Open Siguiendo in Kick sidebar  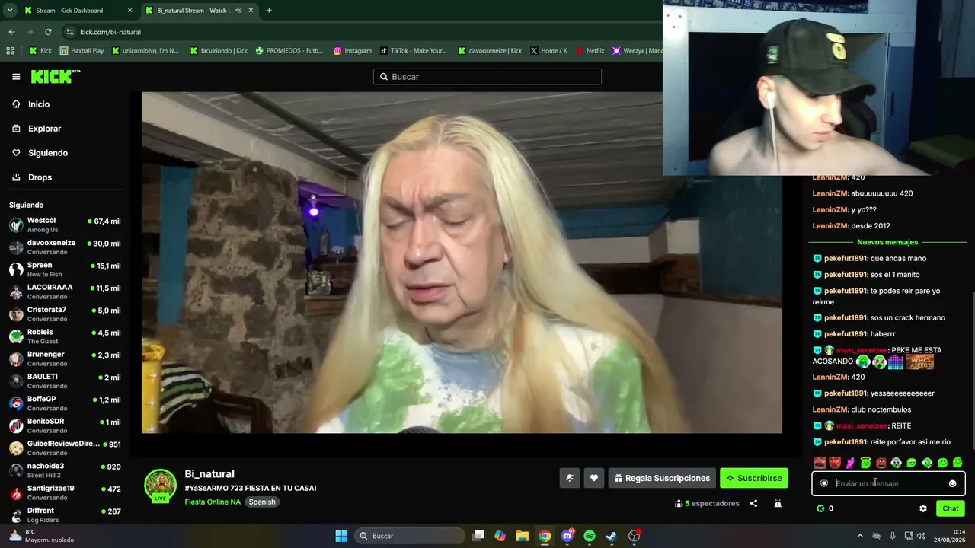click(47, 153)
